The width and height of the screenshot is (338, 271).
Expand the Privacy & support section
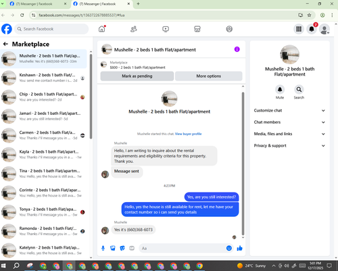pyautogui.click(x=289, y=145)
